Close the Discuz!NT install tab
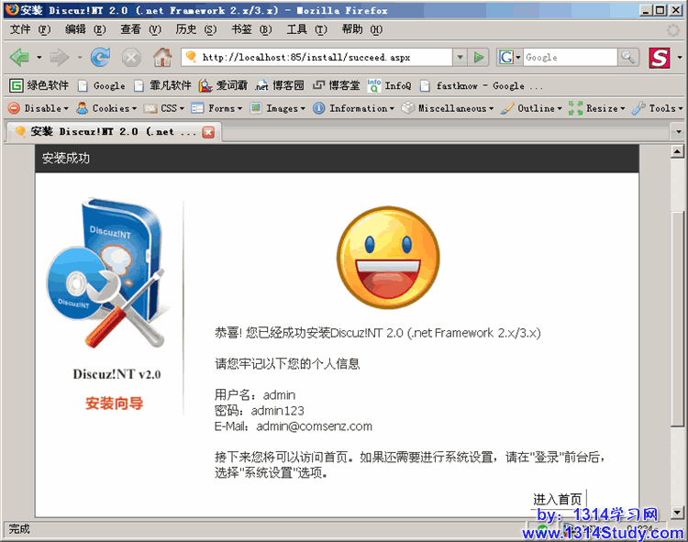688x542 pixels. (208, 131)
